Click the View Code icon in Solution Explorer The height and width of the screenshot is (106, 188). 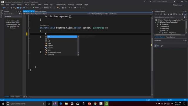click(x=180, y=14)
